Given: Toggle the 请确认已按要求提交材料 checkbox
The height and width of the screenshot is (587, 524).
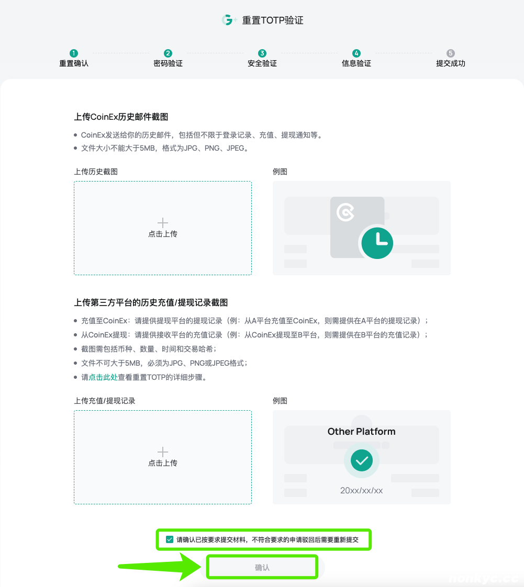Looking at the screenshot, I should (x=170, y=539).
